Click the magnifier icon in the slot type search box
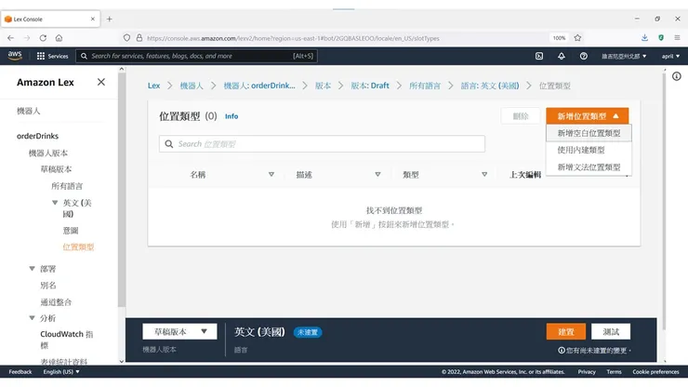The width and height of the screenshot is (688, 387). (x=169, y=143)
